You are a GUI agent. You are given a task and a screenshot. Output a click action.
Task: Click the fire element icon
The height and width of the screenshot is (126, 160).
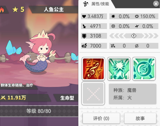point(2,9)
